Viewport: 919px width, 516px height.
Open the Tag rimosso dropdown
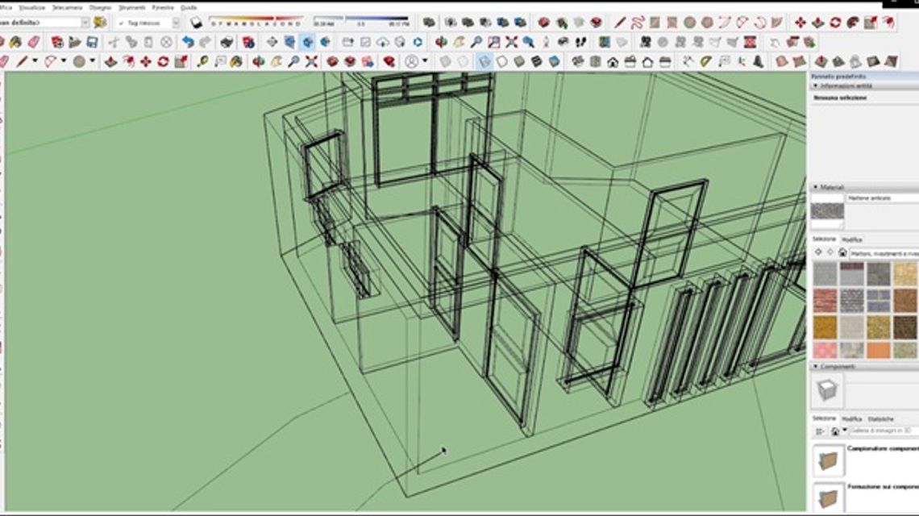click(176, 23)
